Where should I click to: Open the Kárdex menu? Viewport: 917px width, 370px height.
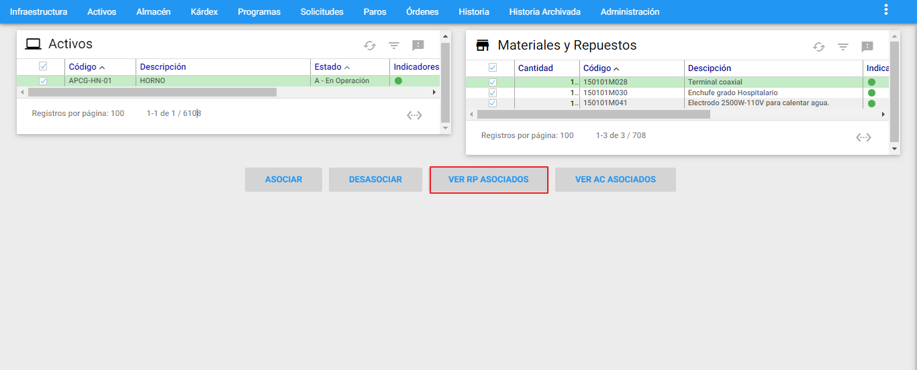tap(204, 12)
